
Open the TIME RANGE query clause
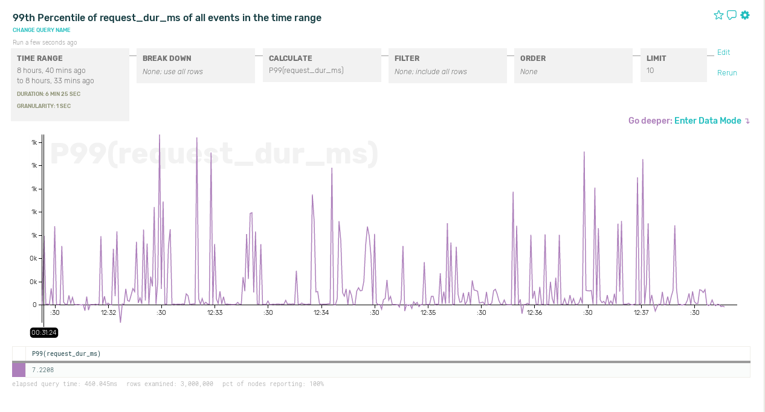click(x=70, y=84)
